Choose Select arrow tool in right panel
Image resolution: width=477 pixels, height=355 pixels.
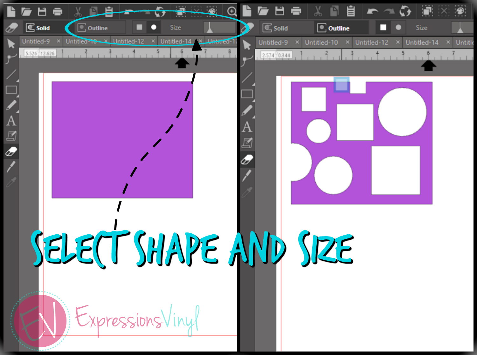pos(247,45)
